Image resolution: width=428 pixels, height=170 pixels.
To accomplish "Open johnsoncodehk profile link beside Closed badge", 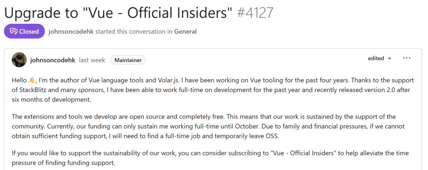I will [x=71, y=32].
